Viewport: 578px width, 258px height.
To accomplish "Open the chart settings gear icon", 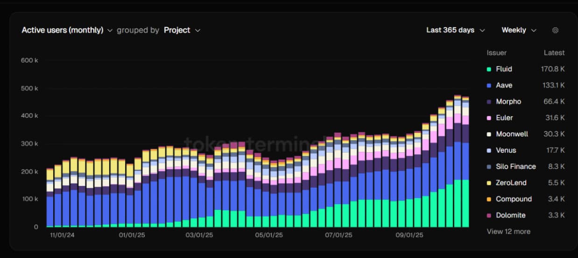I will tap(555, 30).
